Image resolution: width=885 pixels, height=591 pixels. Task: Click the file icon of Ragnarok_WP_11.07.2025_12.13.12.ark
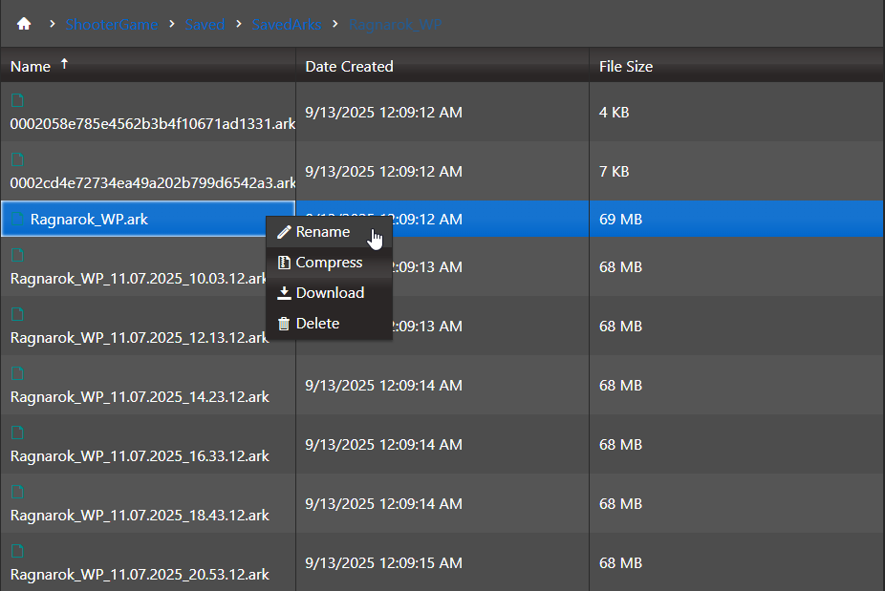click(x=17, y=314)
